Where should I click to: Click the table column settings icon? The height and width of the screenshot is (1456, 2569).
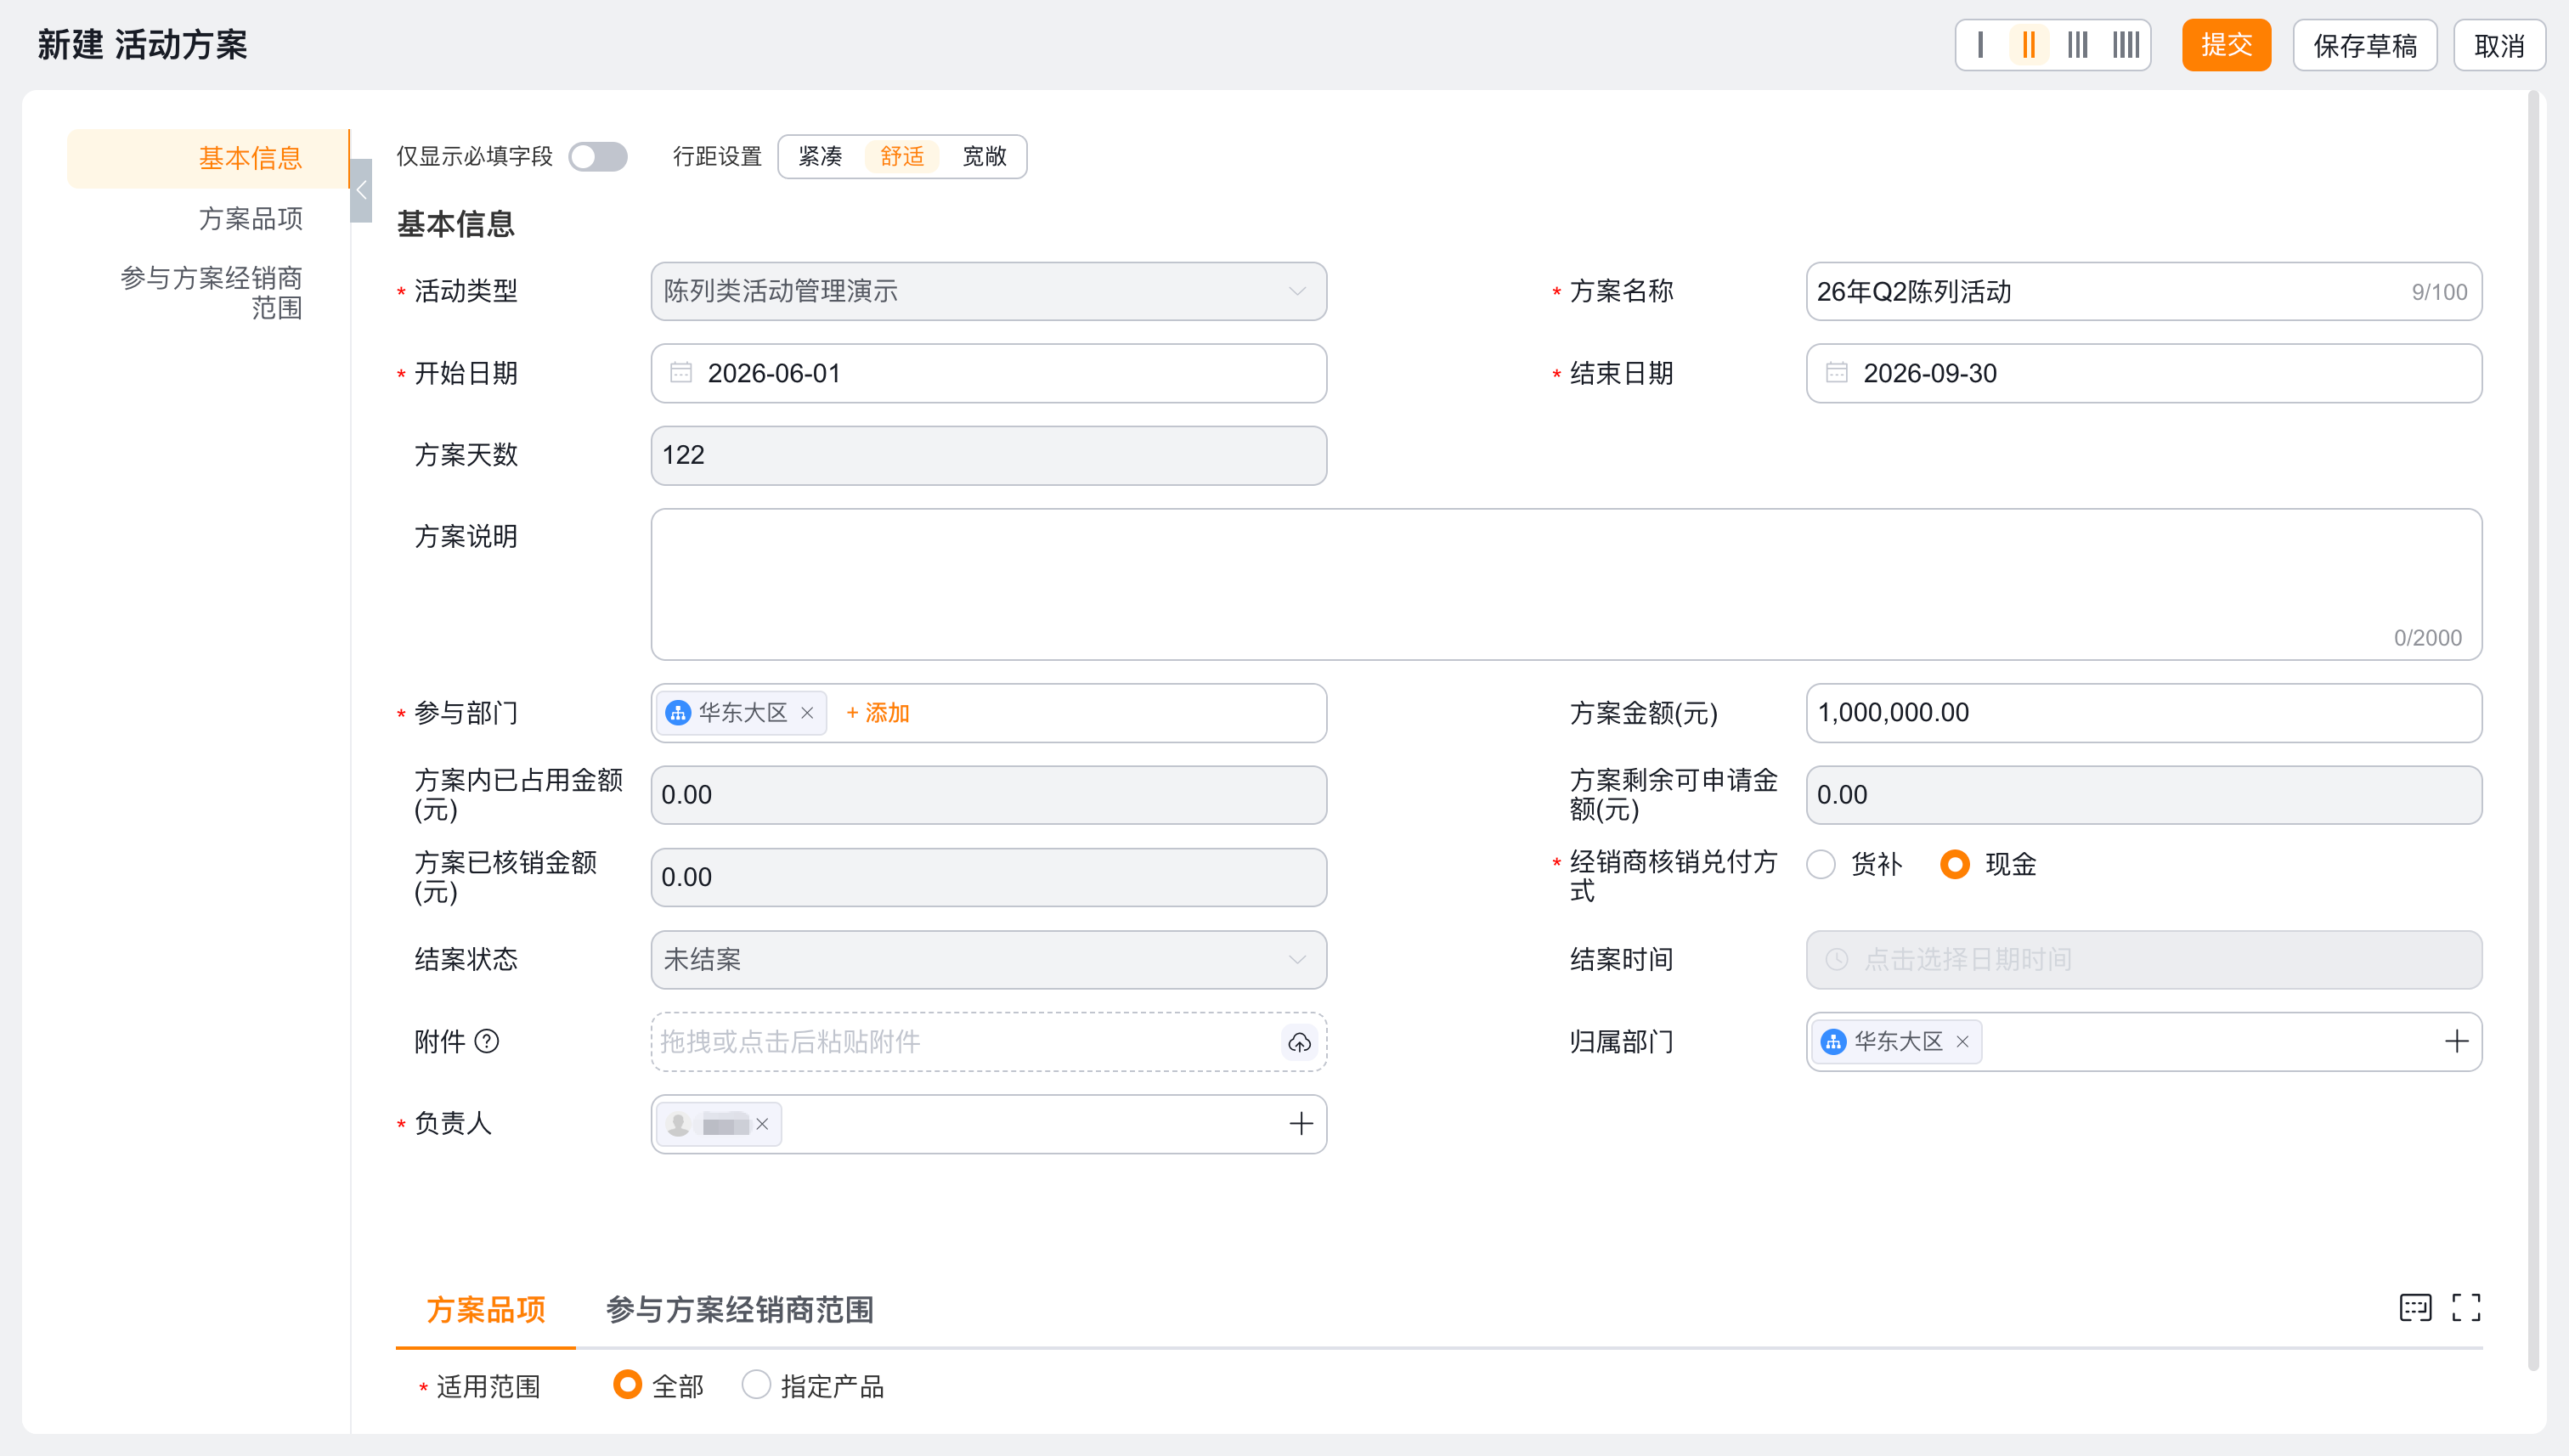2416,1308
